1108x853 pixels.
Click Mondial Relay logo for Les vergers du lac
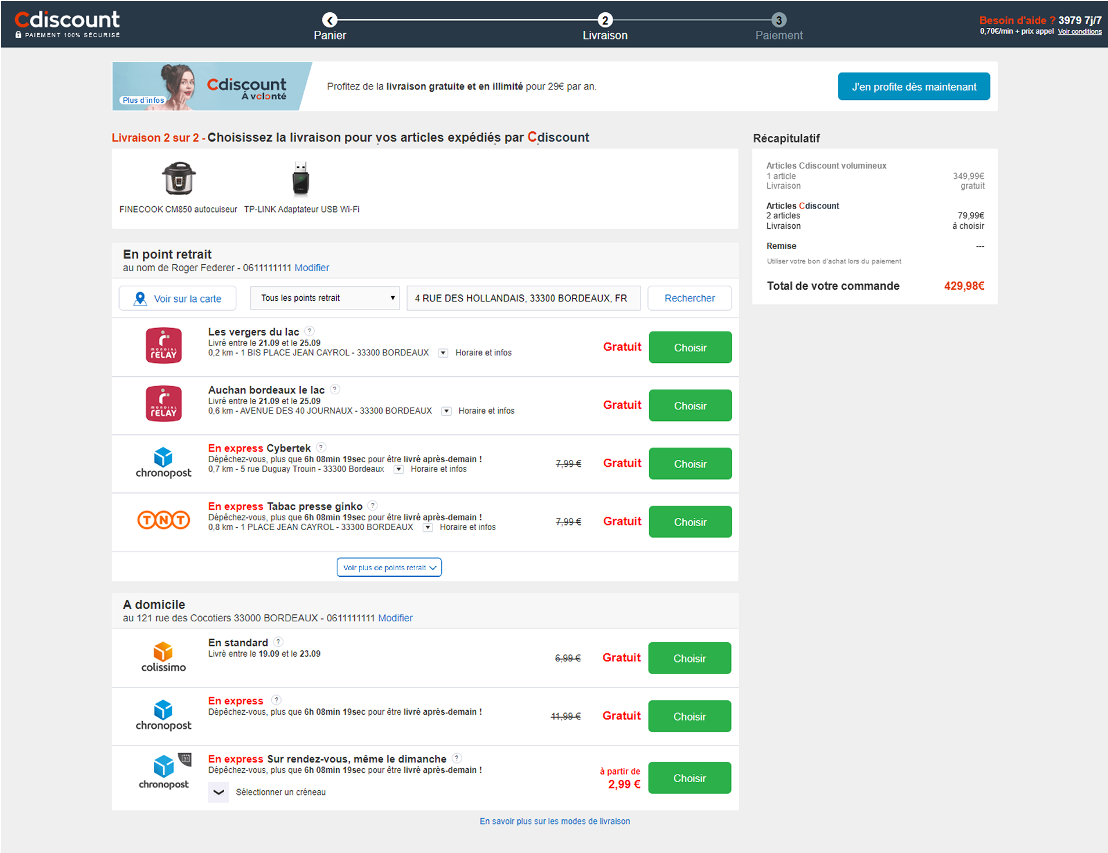(x=163, y=345)
